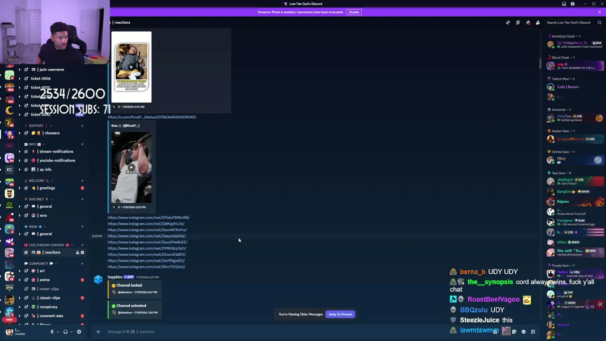
Task: Edit reactions channel settings gear
Action: coord(82,252)
